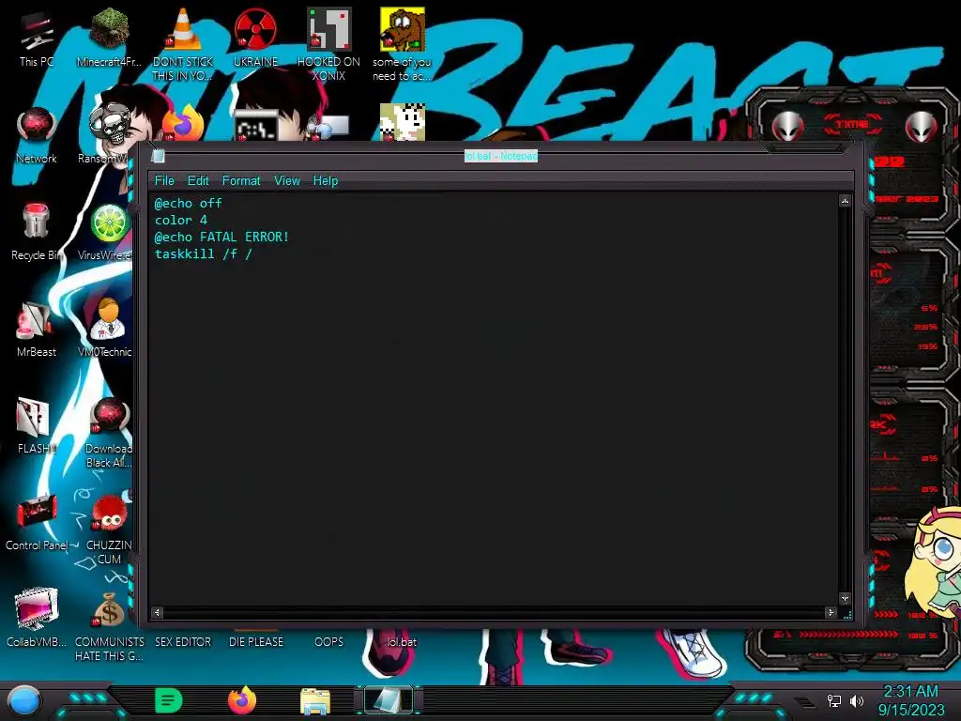The height and width of the screenshot is (721, 961).
Task: Select the Network desktop icon
Action: (37, 135)
